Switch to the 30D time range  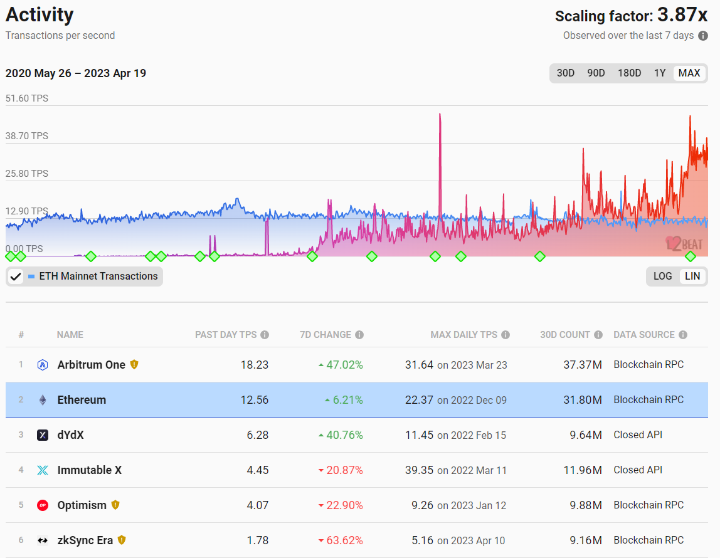[x=566, y=73]
